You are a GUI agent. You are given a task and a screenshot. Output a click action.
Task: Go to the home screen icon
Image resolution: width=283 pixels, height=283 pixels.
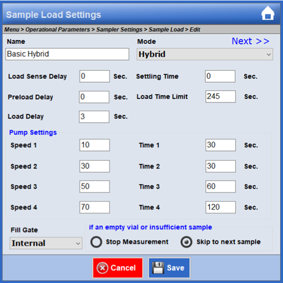[268, 13]
